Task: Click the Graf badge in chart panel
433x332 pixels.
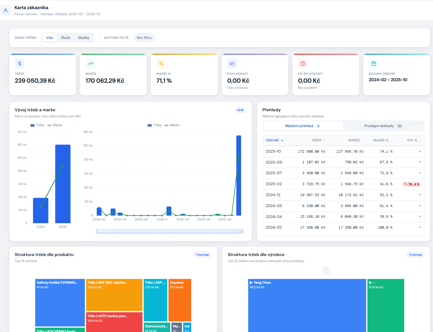Action: (x=240, y=110)
